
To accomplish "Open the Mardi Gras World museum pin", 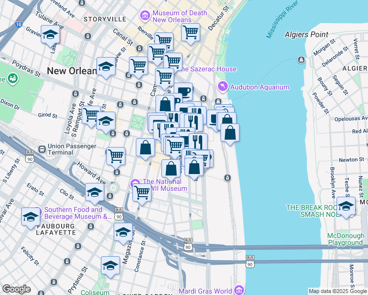I will pyautogui.click(x=239, y=290).
